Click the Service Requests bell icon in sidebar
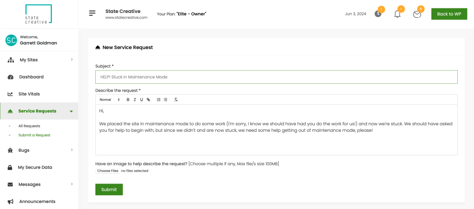Viewport: 474px width, 209px height. 10,111
